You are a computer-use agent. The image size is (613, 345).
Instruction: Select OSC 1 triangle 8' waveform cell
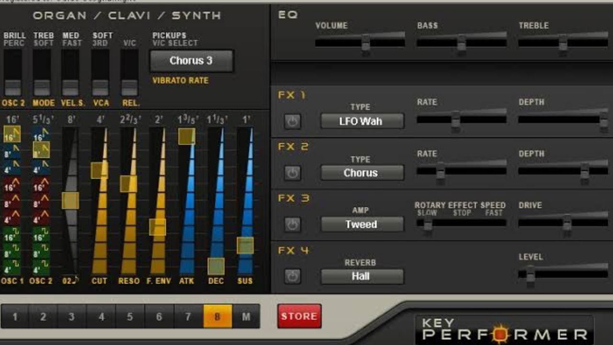tap(12, 201)
